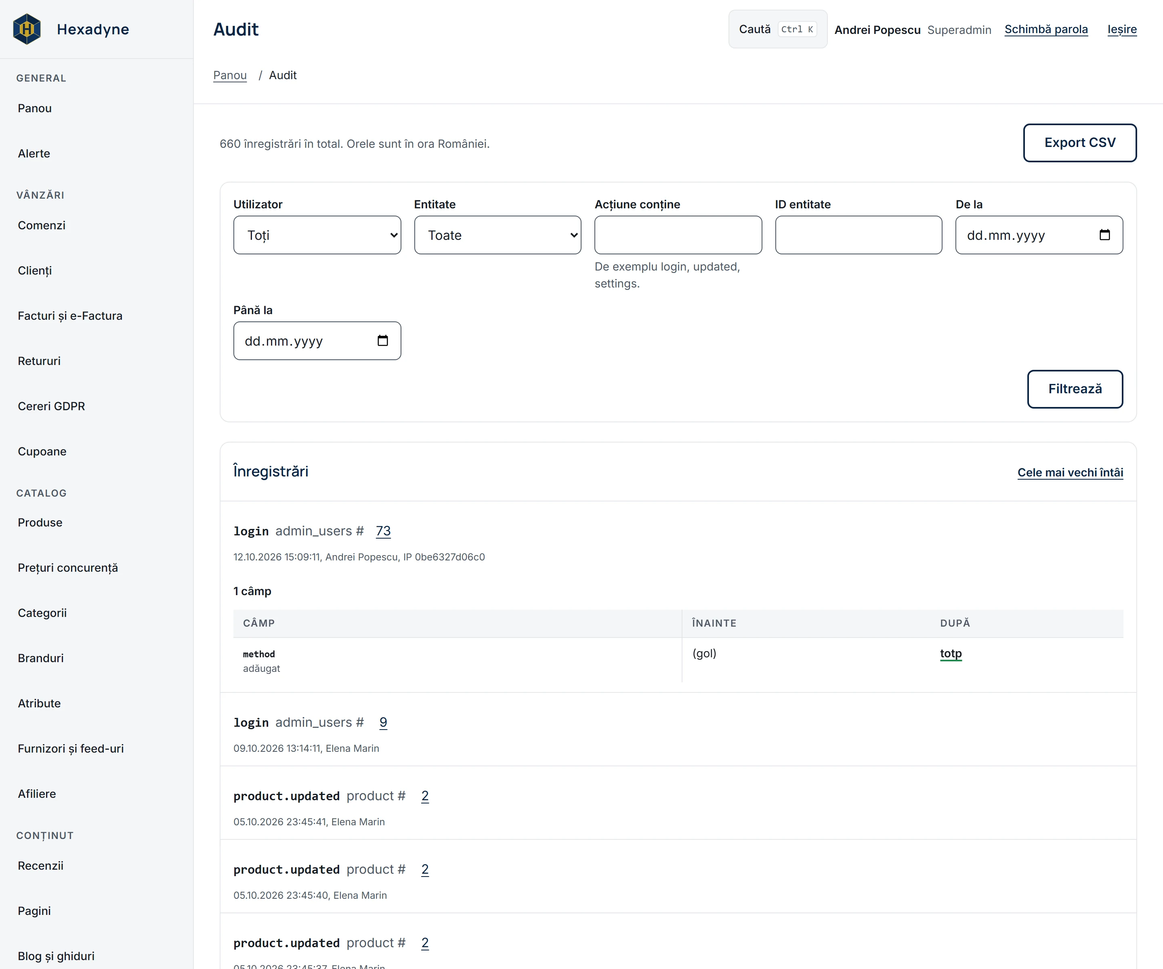Open Blog și ghiduri in the sidebar
Viewport: 1163px width, 969px height.
tap(56, 956)
